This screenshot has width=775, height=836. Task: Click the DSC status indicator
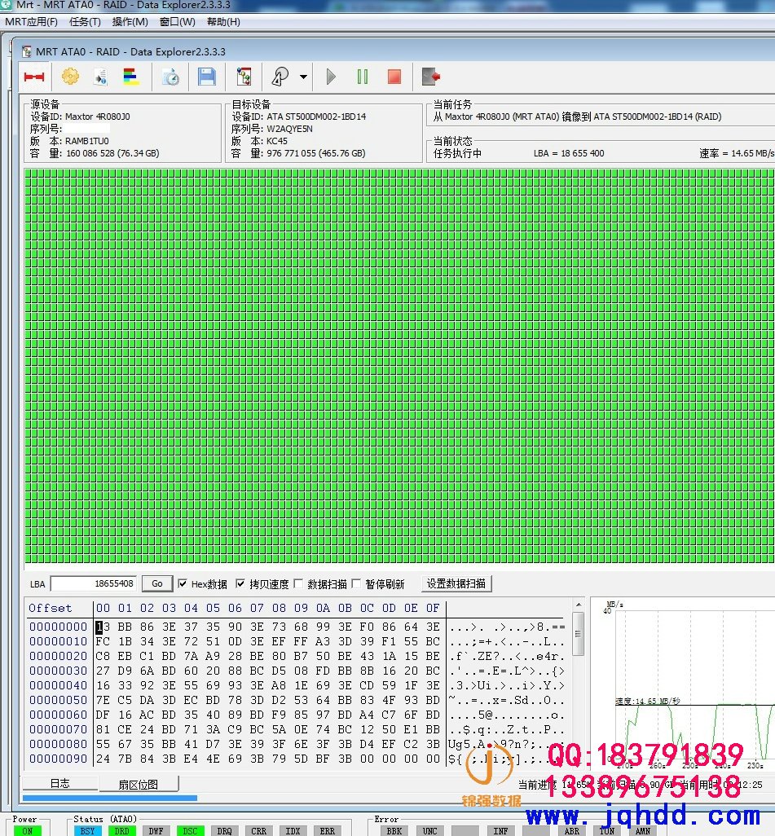(190, 831)
